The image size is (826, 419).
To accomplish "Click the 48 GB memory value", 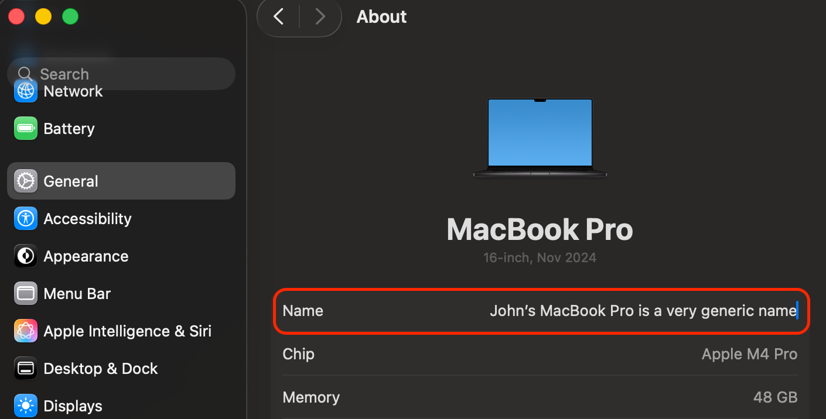I will point(776,397).
